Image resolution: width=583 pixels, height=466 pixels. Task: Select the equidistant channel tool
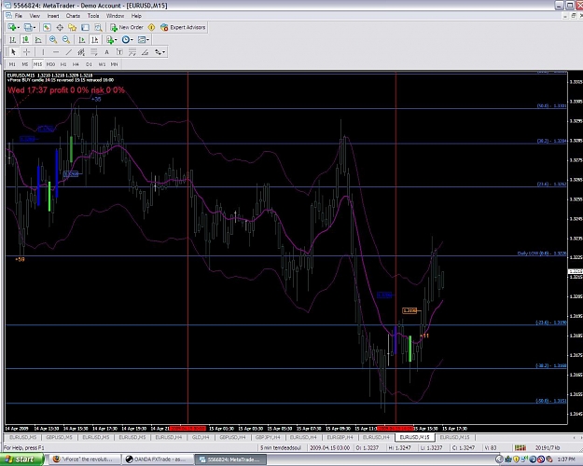(x=81, y=52)
